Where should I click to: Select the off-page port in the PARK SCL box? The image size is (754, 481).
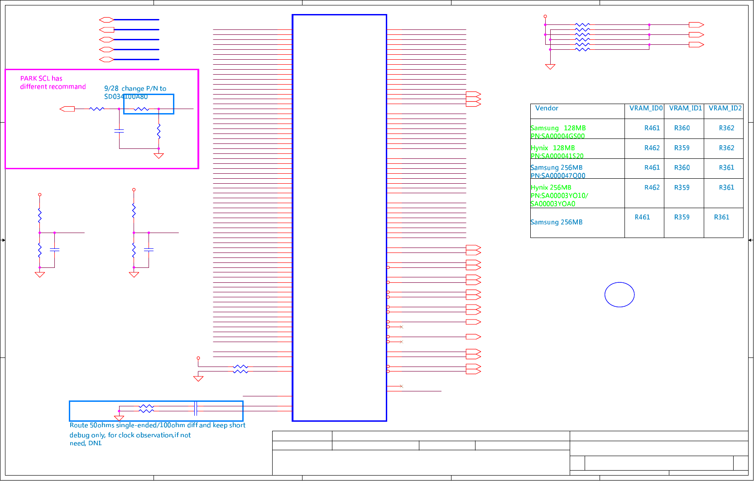tap(67, 109)
